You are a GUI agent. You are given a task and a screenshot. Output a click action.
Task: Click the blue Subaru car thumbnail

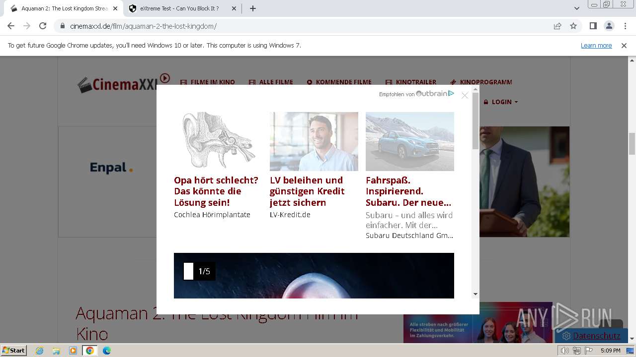point(410,141)
